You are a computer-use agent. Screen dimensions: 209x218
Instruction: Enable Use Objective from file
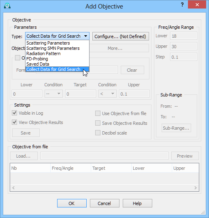pos(98,113)
